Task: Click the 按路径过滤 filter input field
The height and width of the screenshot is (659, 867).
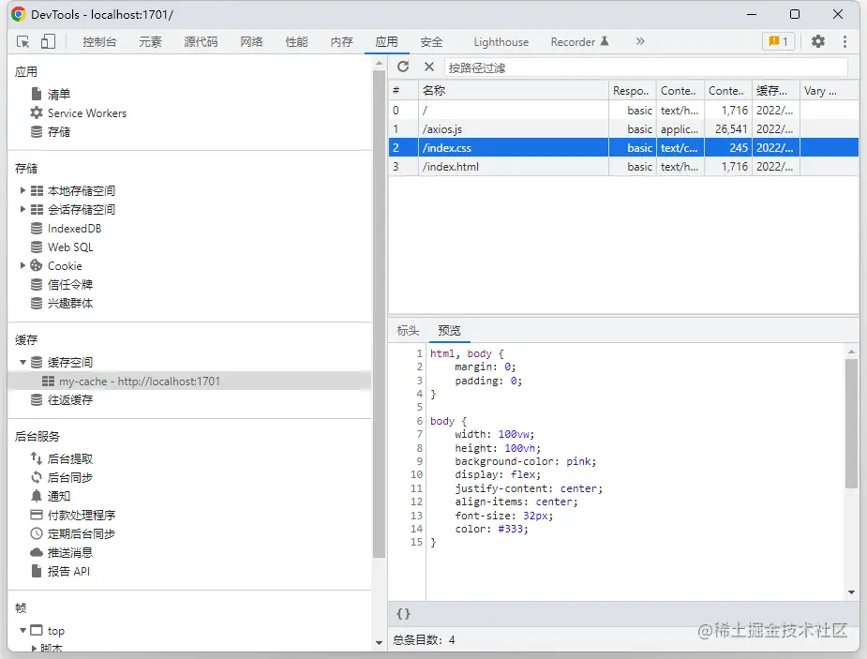Action: tap(645, 67)
